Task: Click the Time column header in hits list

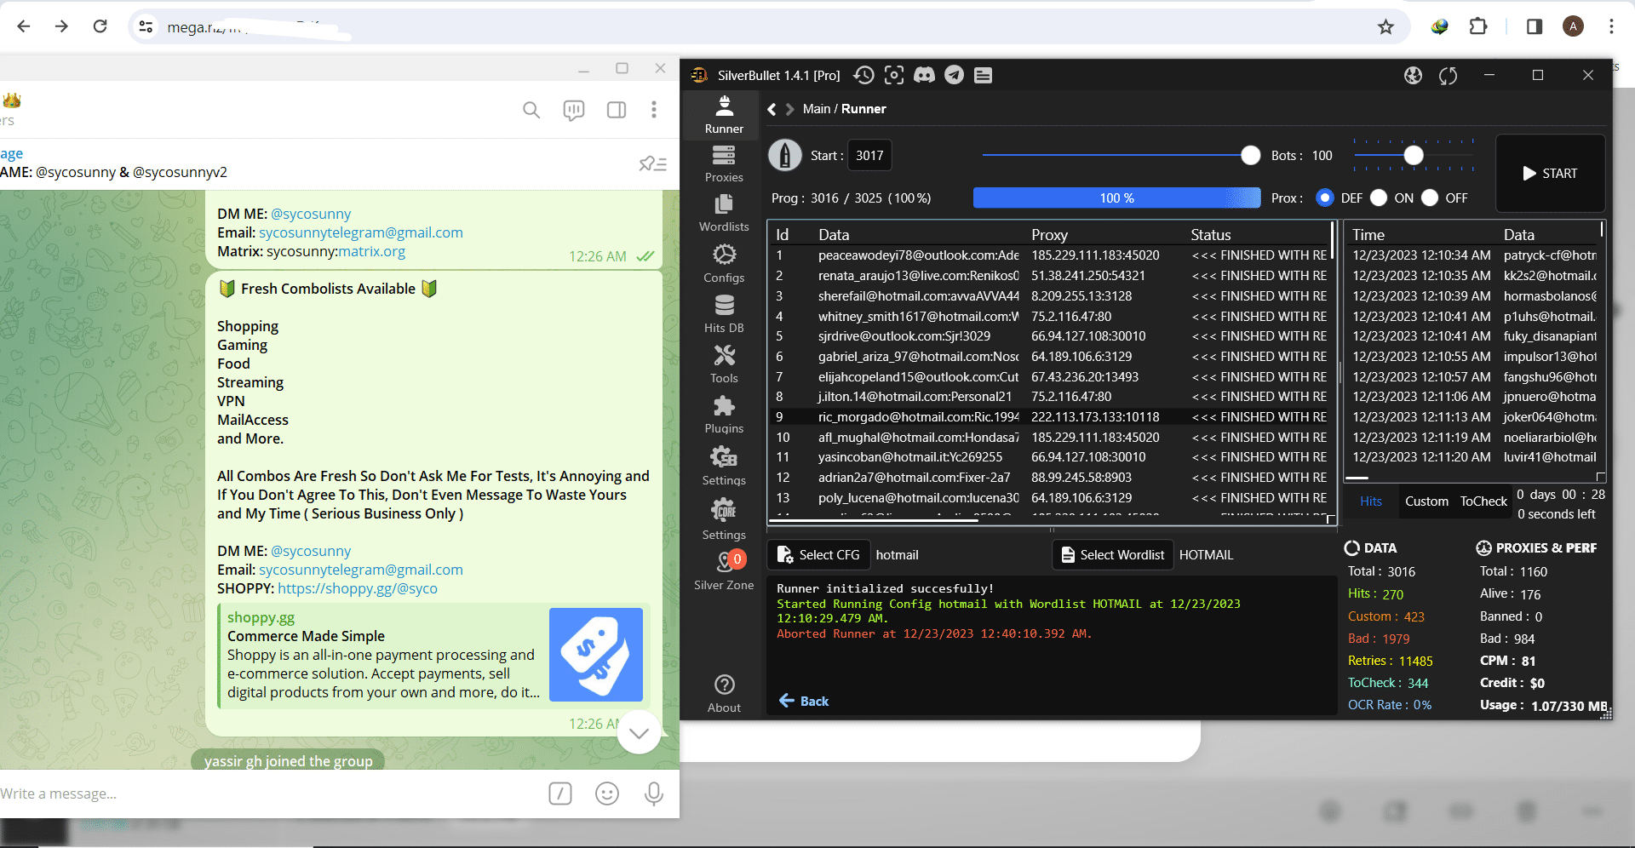Action: (1368, 235)
